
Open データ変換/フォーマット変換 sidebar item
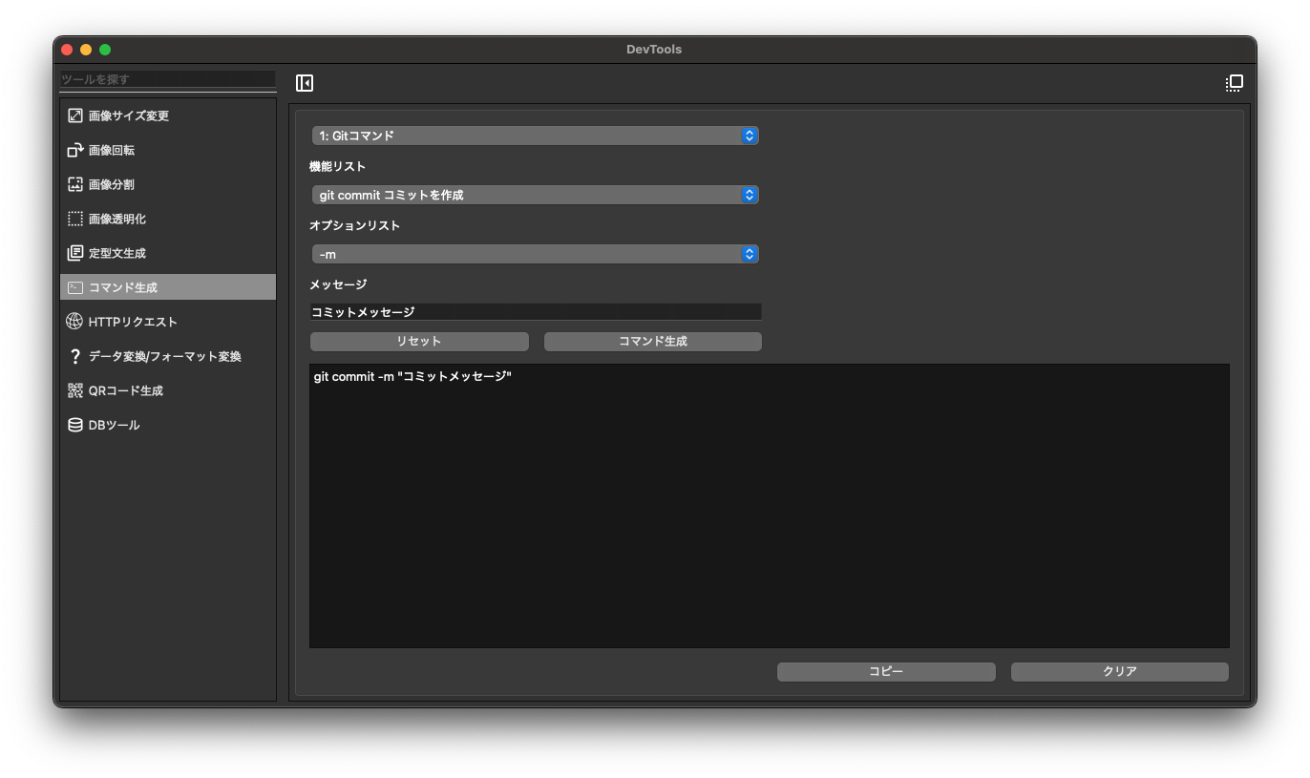[164, 356]
